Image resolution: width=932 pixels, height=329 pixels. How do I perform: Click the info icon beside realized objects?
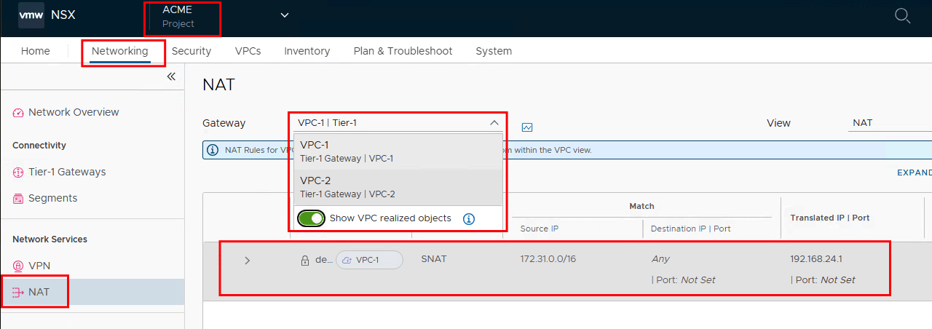(x=469, y=218)
